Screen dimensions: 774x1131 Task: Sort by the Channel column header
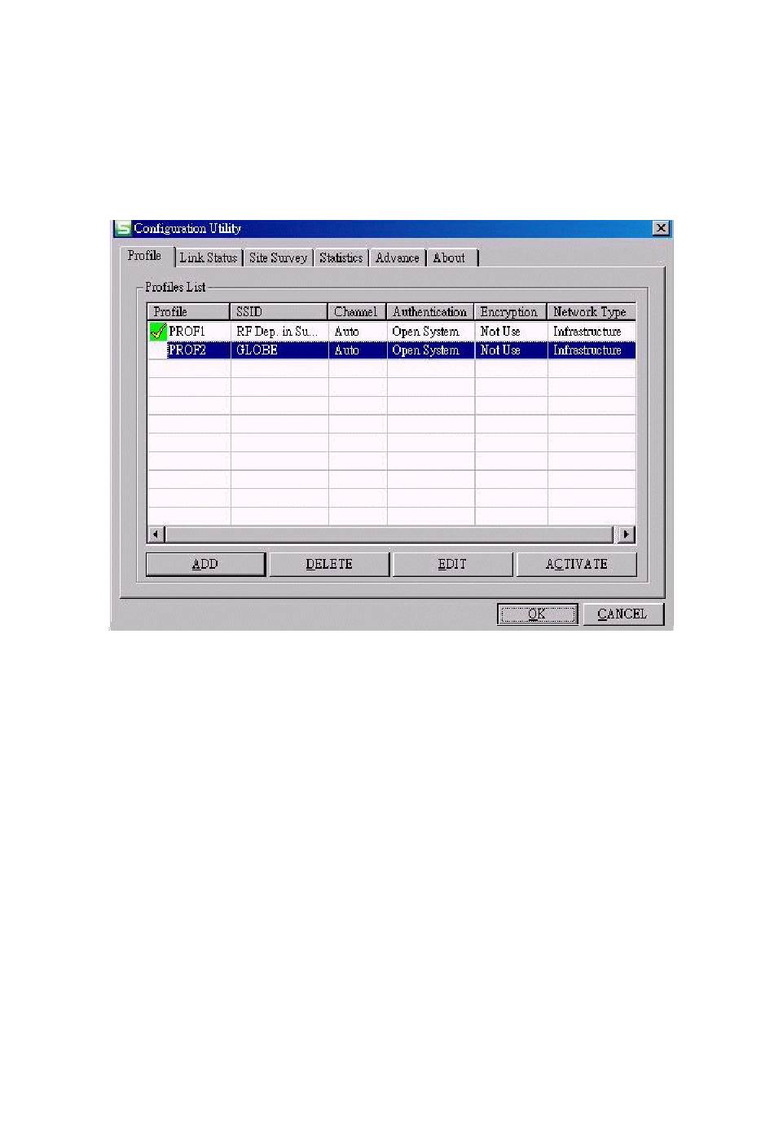pyautogui.click(x=357, y=312)
